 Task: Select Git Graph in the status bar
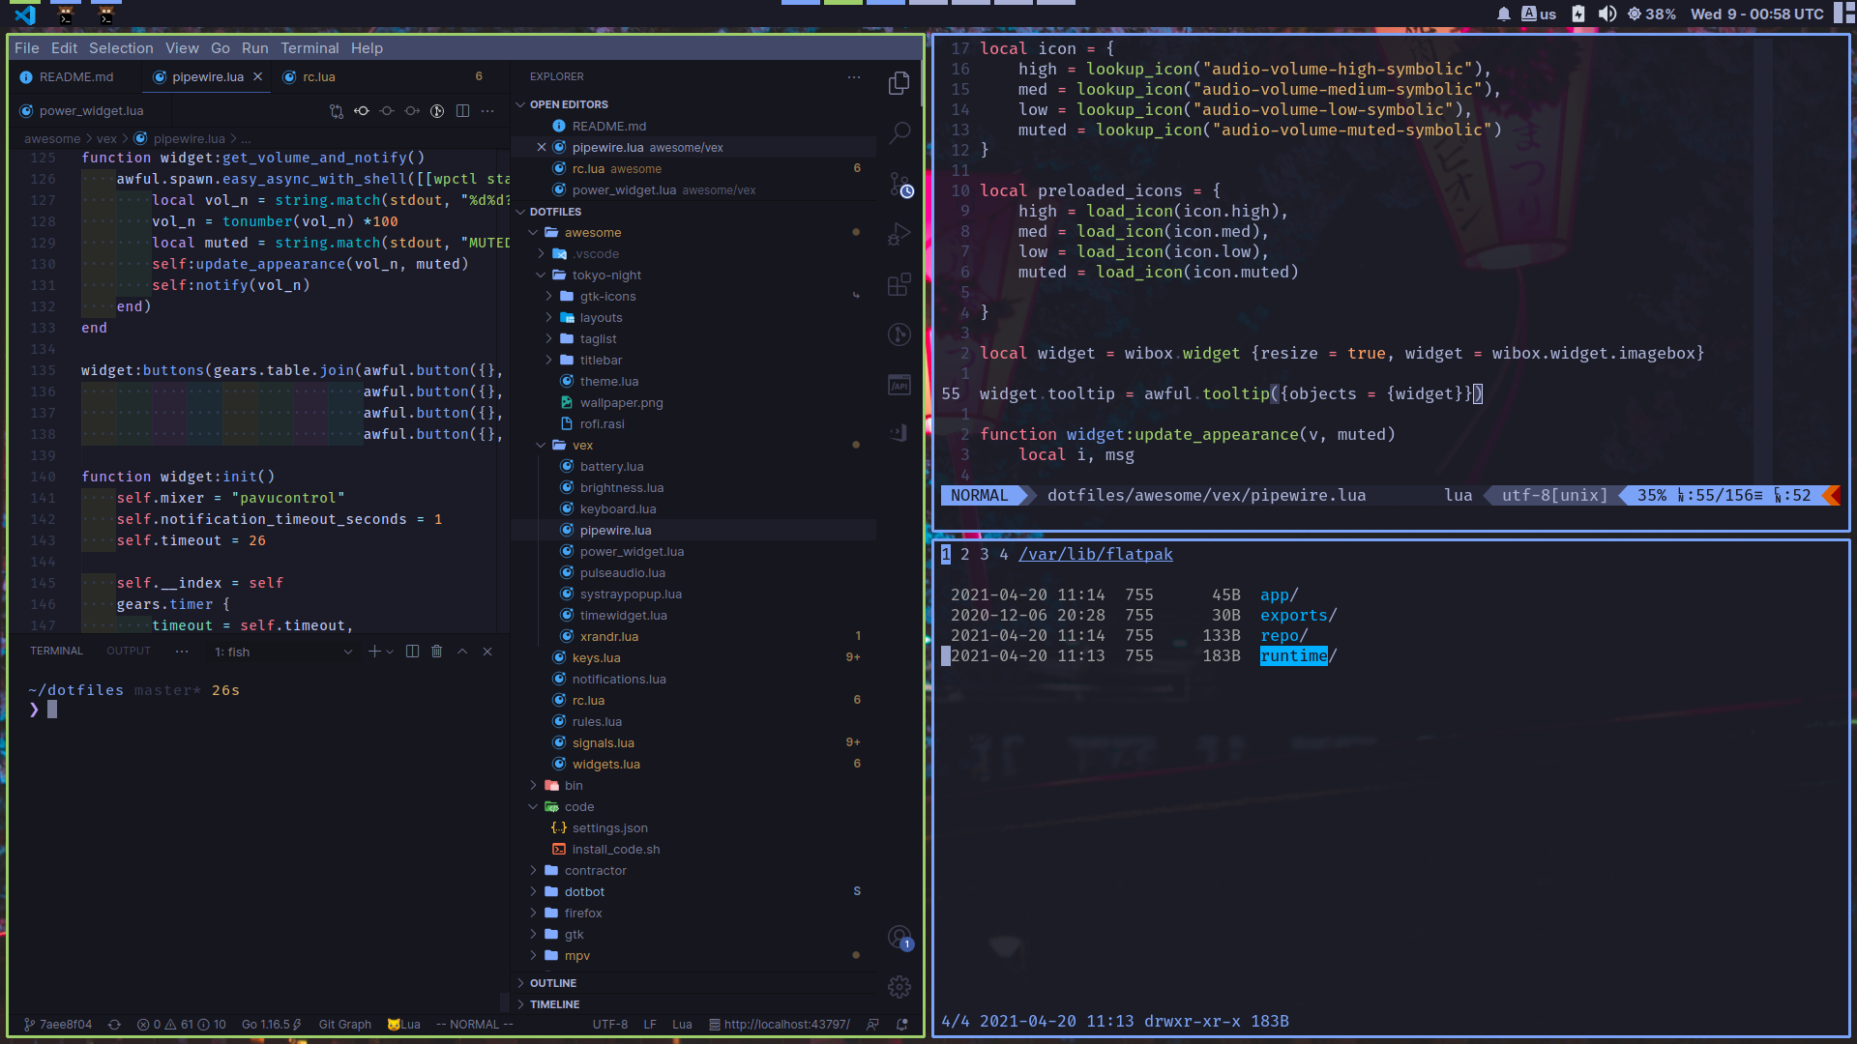coord(344,1024)
